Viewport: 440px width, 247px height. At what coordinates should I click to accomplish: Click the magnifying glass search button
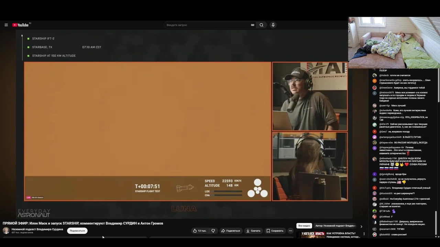click(x=262, y=25)
